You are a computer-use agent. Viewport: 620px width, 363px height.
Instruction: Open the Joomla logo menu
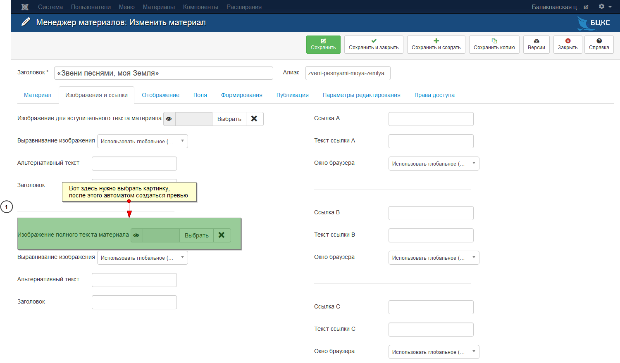tap(25, 7)
